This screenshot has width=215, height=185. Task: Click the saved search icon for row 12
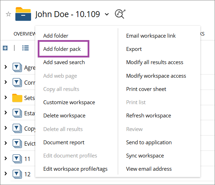tap(17, 174)
